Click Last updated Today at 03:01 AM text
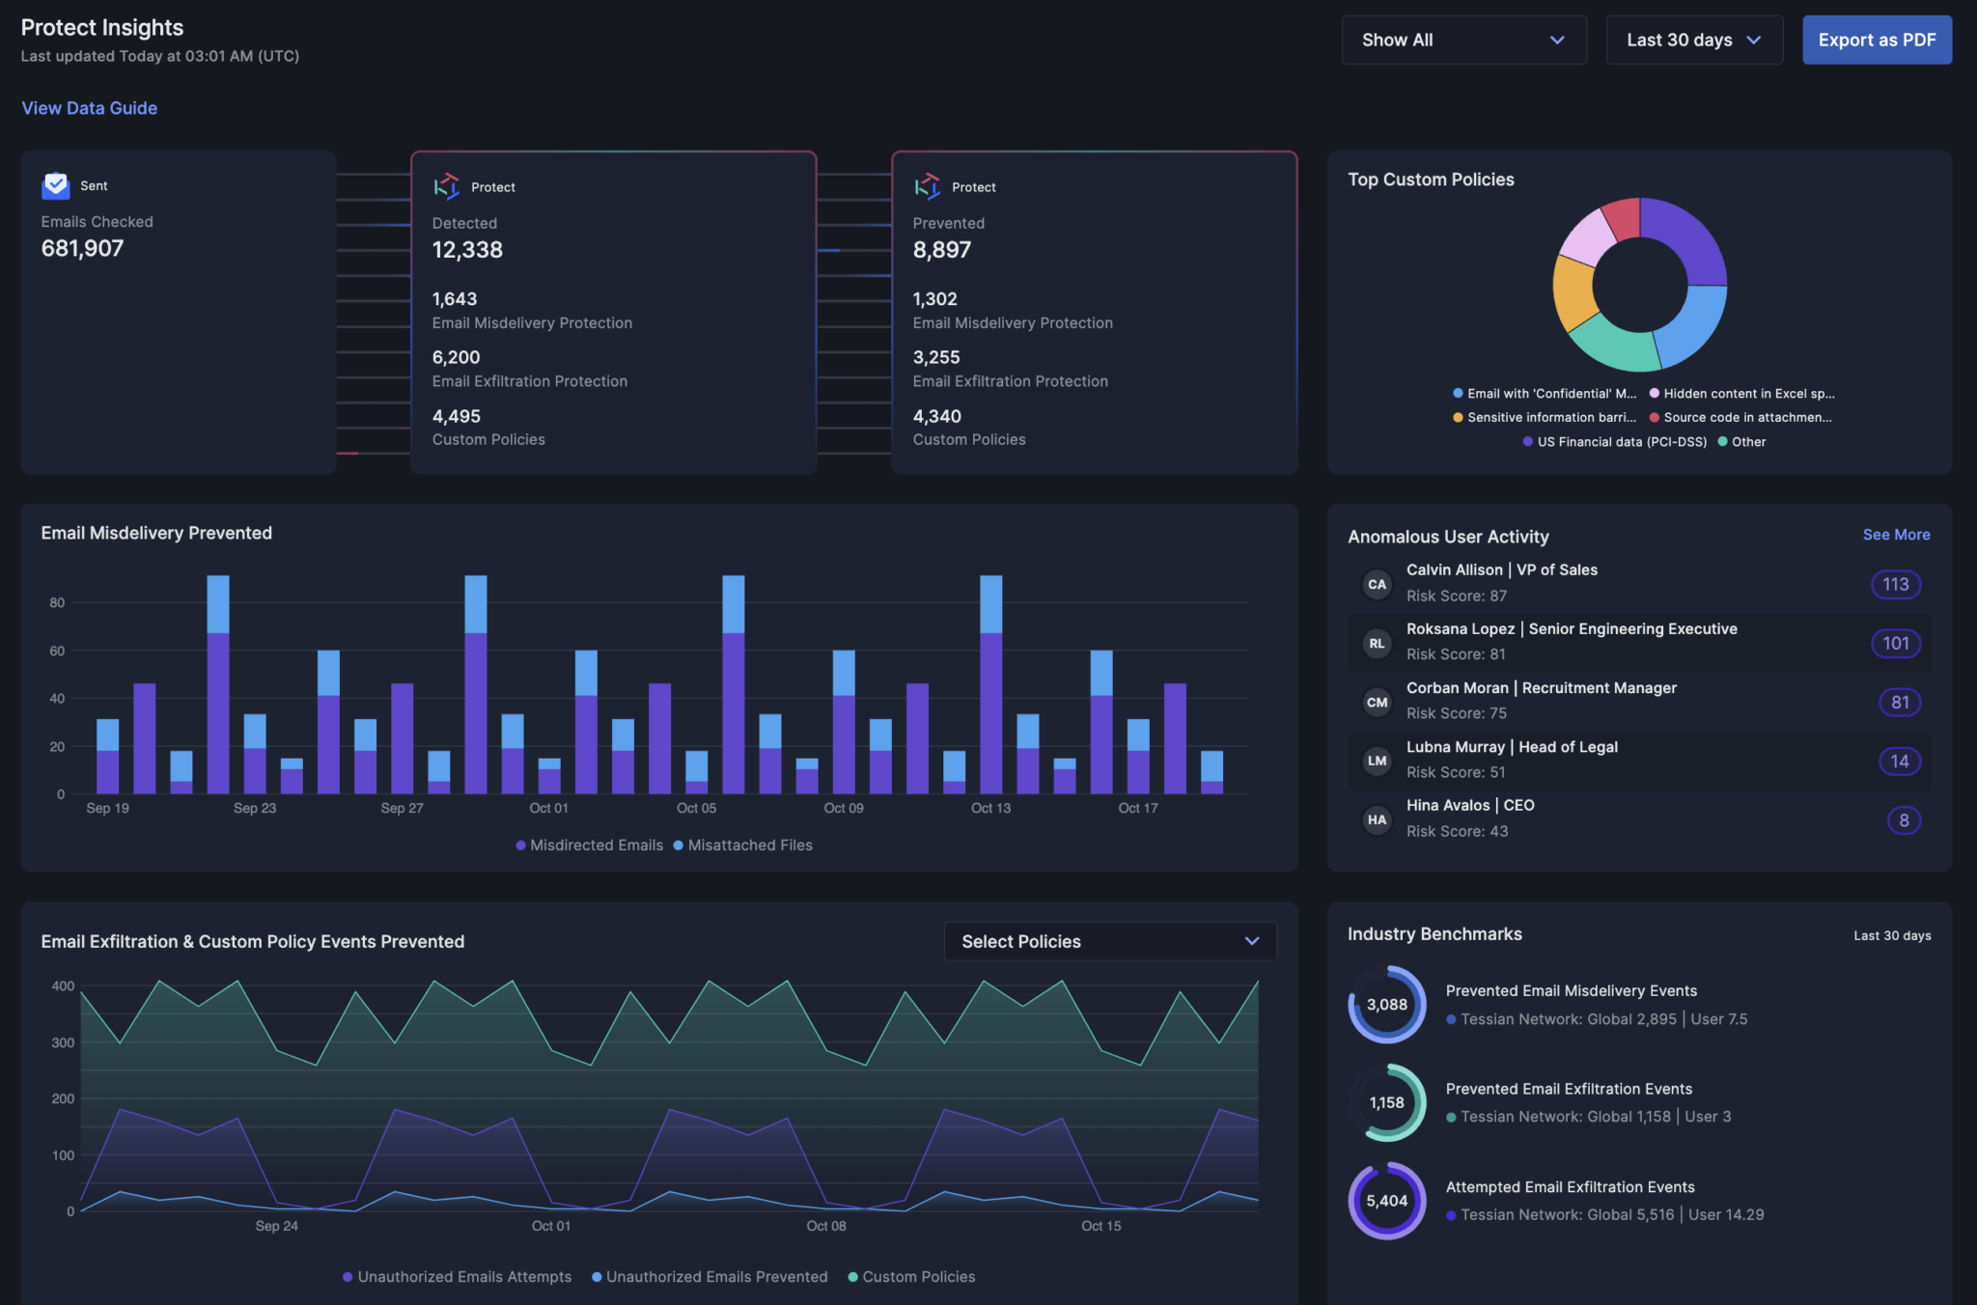The width and height of the screenshot is (1977, 1305). (160, 56)
